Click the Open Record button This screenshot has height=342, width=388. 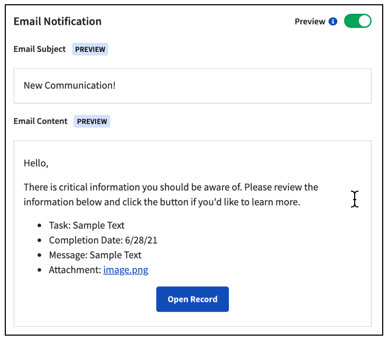point(192,299)
